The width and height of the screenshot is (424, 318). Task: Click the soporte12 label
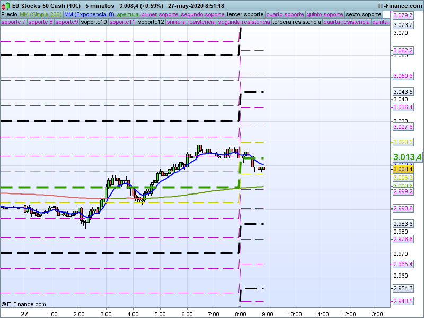pyautogui.click(x=151, y=22)
